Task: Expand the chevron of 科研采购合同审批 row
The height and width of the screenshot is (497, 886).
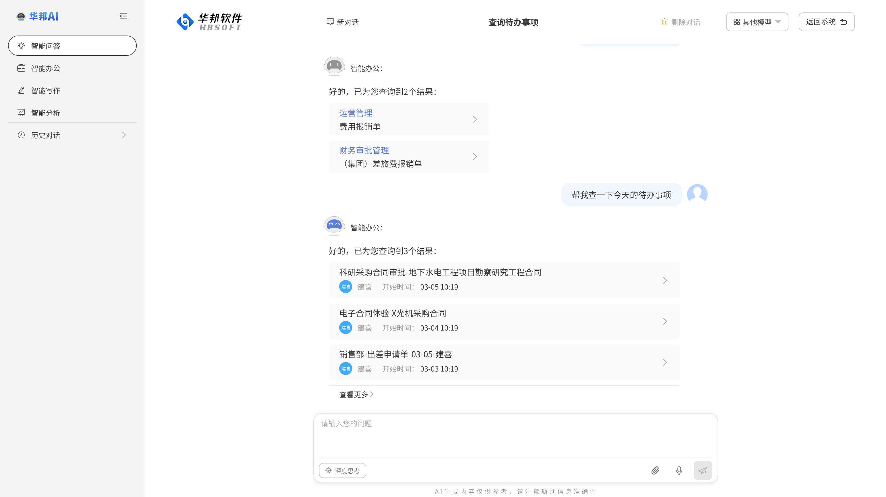Action: (665, 280)
